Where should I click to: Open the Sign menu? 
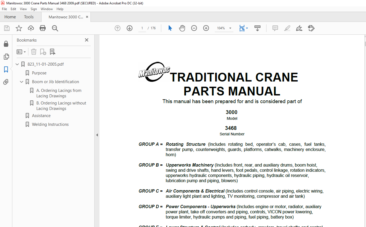point(34,9)
